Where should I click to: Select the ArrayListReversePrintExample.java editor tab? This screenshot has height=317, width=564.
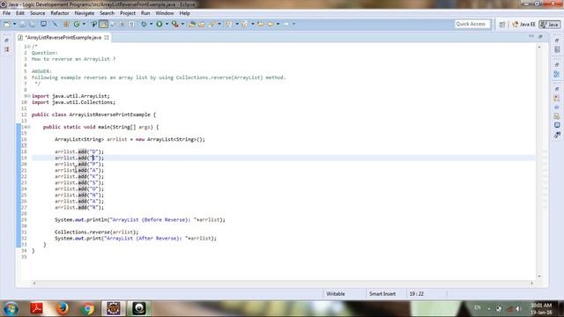(x=63, y=37)
